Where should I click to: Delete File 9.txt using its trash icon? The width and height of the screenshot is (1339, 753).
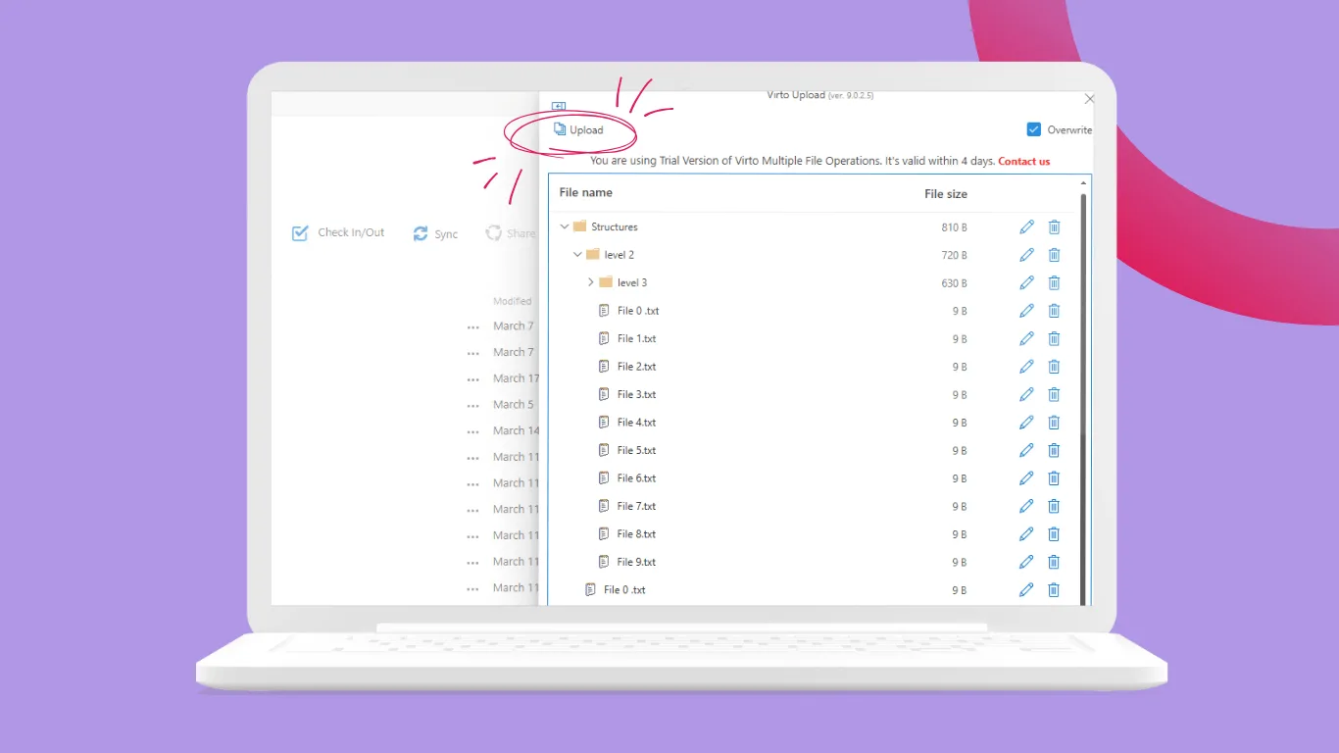(x=1054, y=562)
